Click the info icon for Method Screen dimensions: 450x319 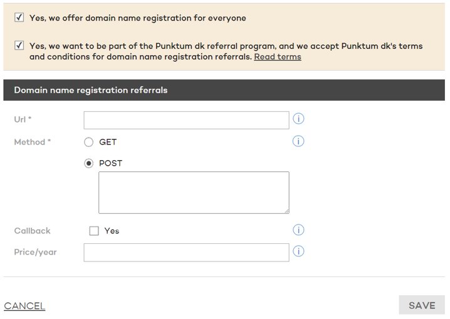tap(298, 141)
